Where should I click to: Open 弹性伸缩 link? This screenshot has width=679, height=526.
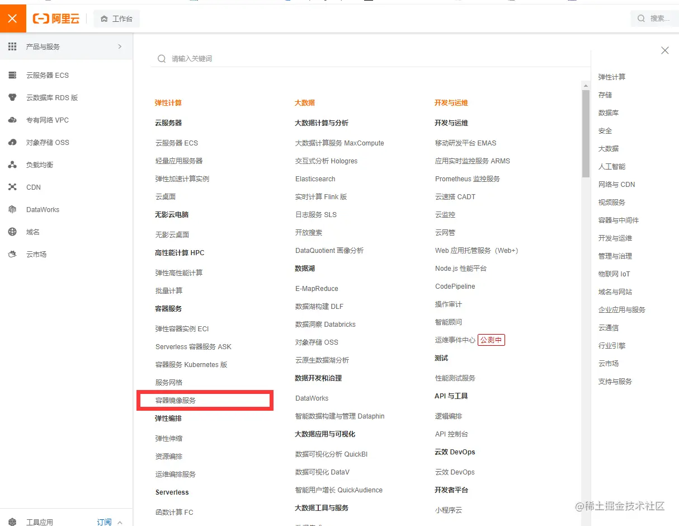(169, 438)
